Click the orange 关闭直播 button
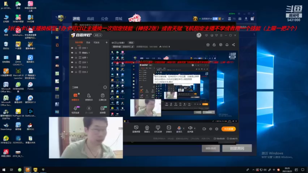Image resolution: width=308 pixels, height=173 pixels. (x=228, y=129)
